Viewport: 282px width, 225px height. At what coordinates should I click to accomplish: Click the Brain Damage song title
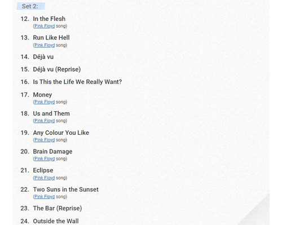[x=52, y=152]
